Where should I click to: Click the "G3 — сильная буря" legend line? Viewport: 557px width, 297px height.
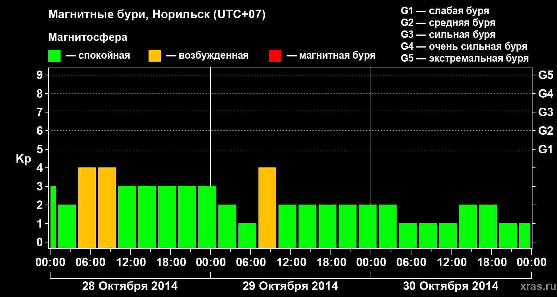(x=448, y=35)
